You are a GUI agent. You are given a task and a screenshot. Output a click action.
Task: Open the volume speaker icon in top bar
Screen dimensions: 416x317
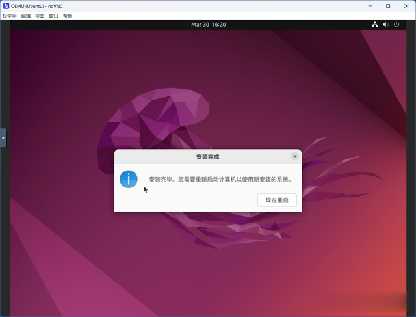(x=385, y=25)
